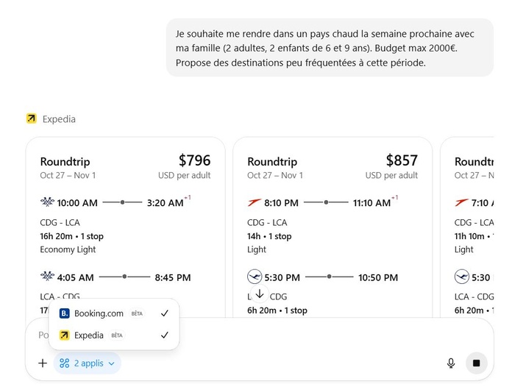
Task: Click the Booking.com logo icon
Action: click(65, 313)
